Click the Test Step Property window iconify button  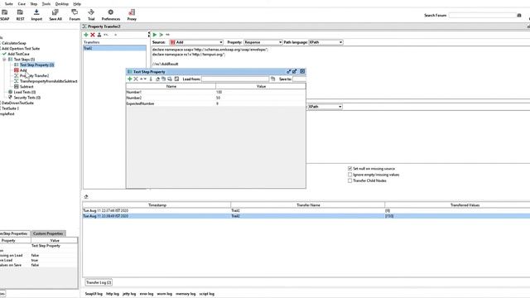pyautogui.click(x=289, y=72)
